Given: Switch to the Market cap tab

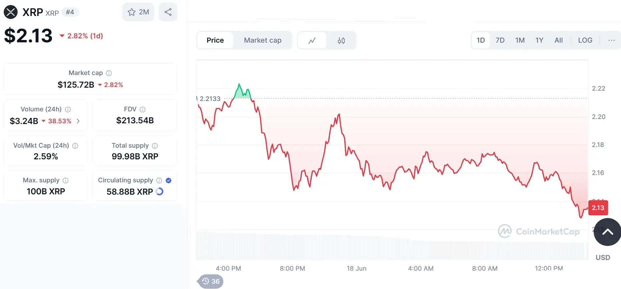Looking at the screenshot, I should pyautogui.click(x=263, y=40).
